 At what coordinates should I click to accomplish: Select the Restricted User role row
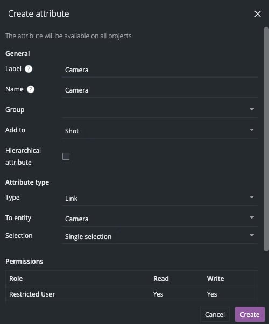point(132,294)
